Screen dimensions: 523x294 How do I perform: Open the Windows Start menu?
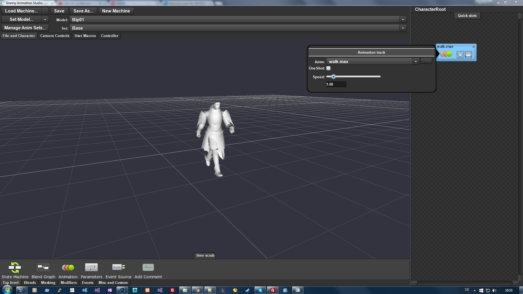[7, 290]
